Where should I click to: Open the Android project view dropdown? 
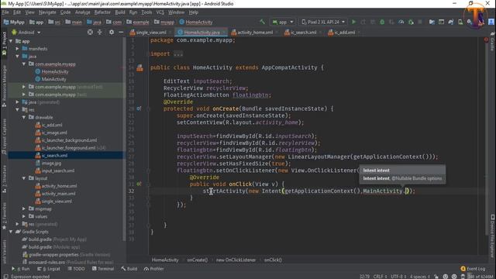pyautogui.click(x=26, y=33)
